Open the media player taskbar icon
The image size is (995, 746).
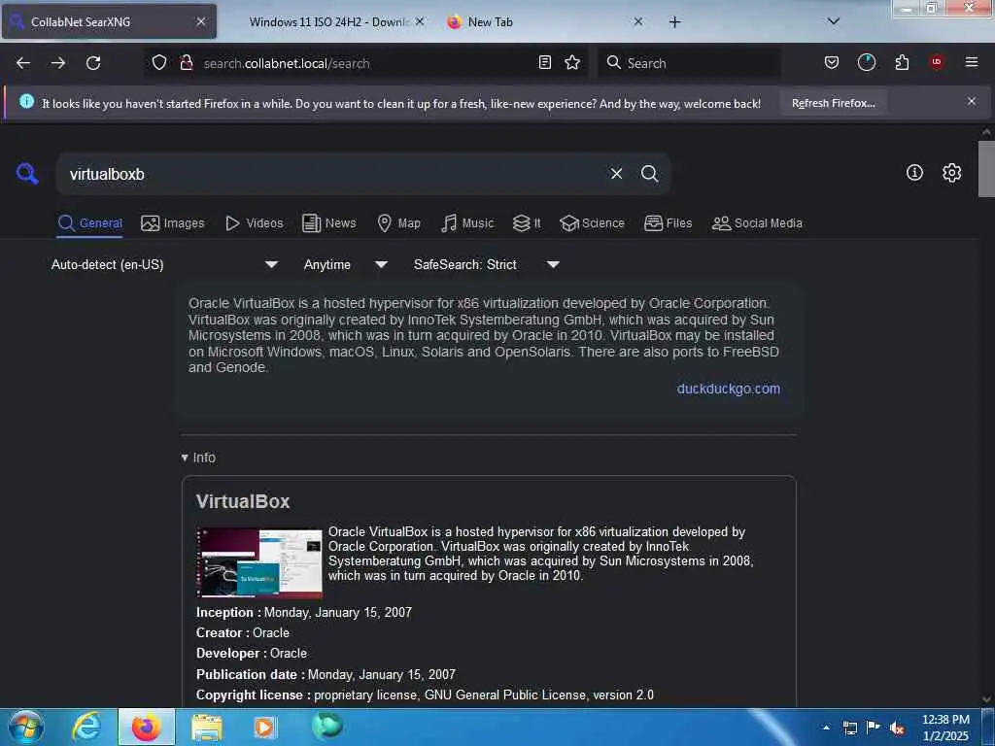click(265, 727)
